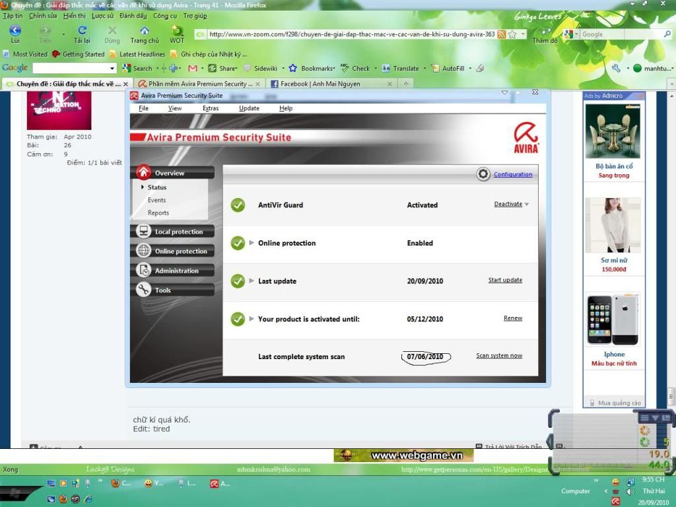Click the Firefox taskbar button
Image resolution: width=676 pixels, height=507 pixels.
click(x=121, y=484)
